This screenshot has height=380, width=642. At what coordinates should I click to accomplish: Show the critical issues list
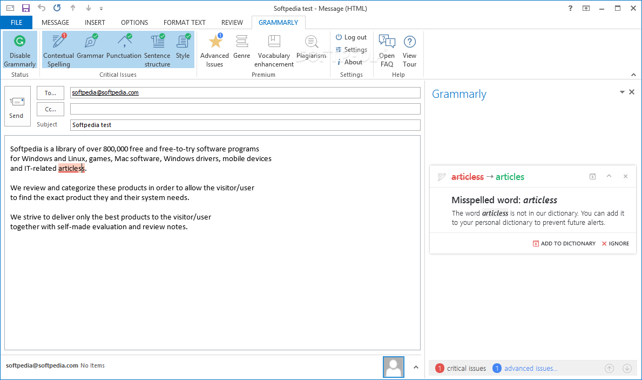(x=461, y=369)
